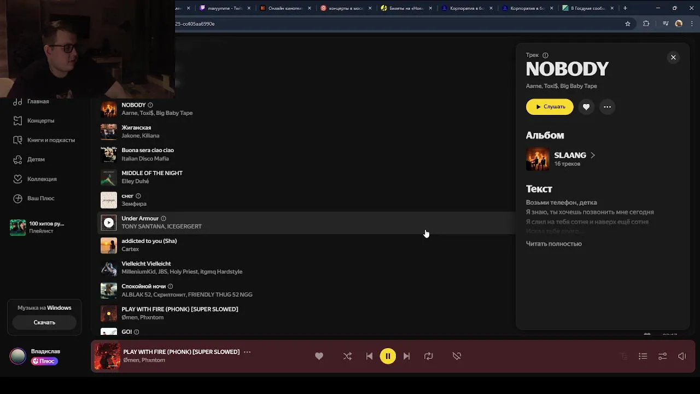Click explicit icon next to снег
Screen dimensions: 700x394
[138, 196]
